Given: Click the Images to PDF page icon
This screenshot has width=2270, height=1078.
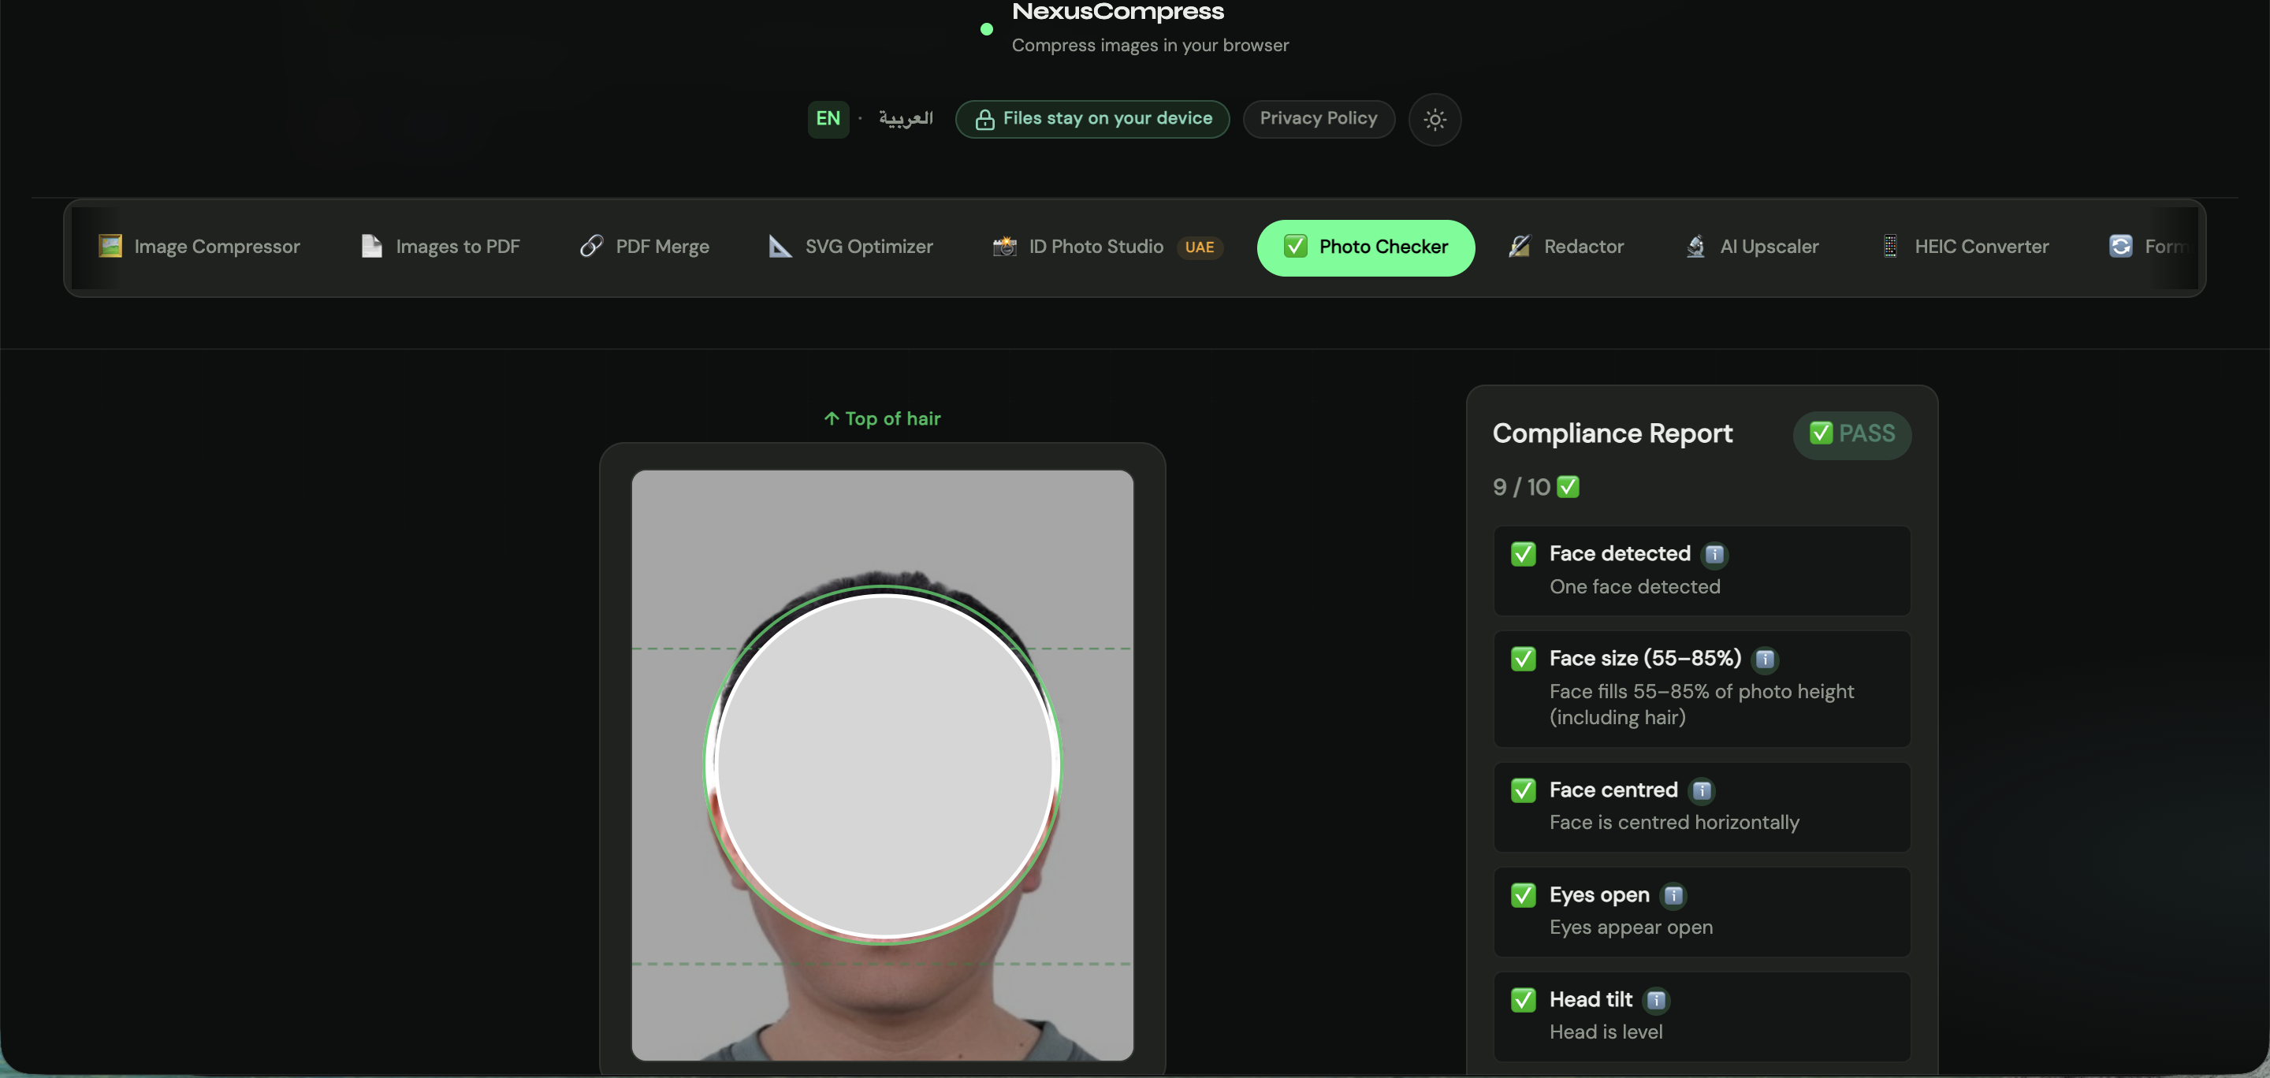Looking at the screenshot, I should (372, 247).
